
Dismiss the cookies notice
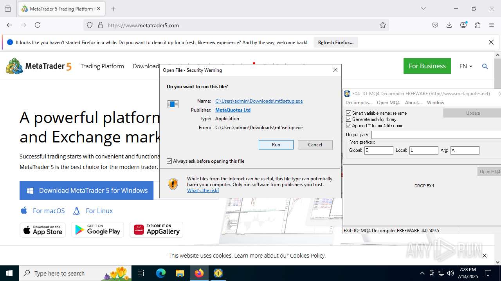[485, 256]
